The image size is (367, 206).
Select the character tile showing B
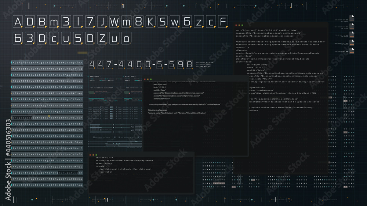(42, 22)
